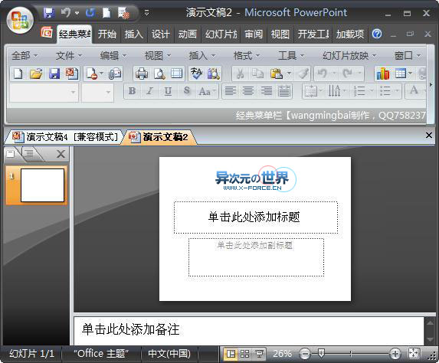This screenshot has height=363, width=439.
Task: Click the Paste clipboard icon
Action: pos(277,74)
